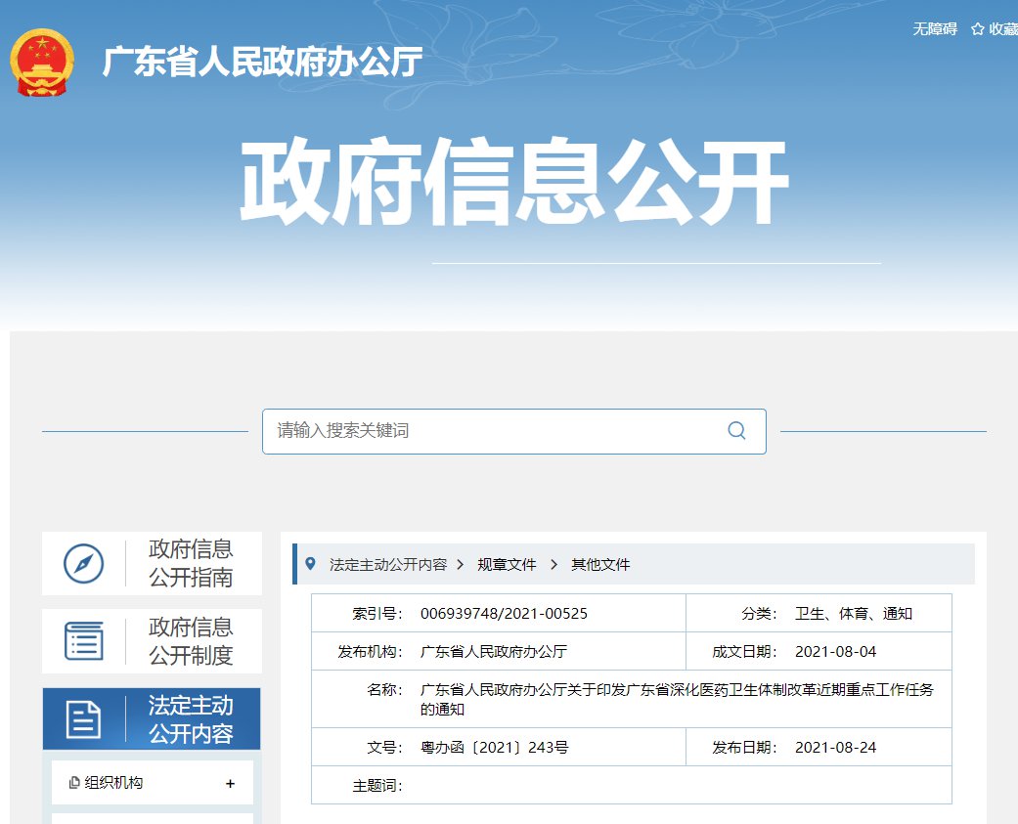
Task: Open the 政府信息公开制度 sidebar text label
Action: pos(191,640)
